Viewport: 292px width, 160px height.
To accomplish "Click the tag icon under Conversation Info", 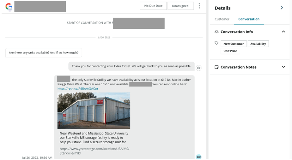I will point(216,43).
